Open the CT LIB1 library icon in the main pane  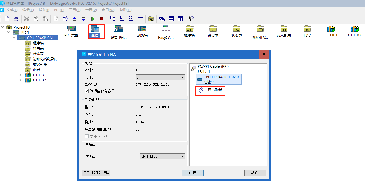(x=331, y=31)
